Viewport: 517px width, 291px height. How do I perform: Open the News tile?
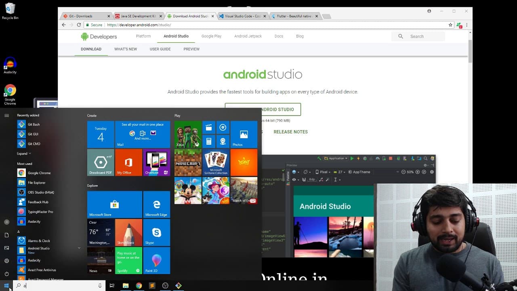(101, 260)
